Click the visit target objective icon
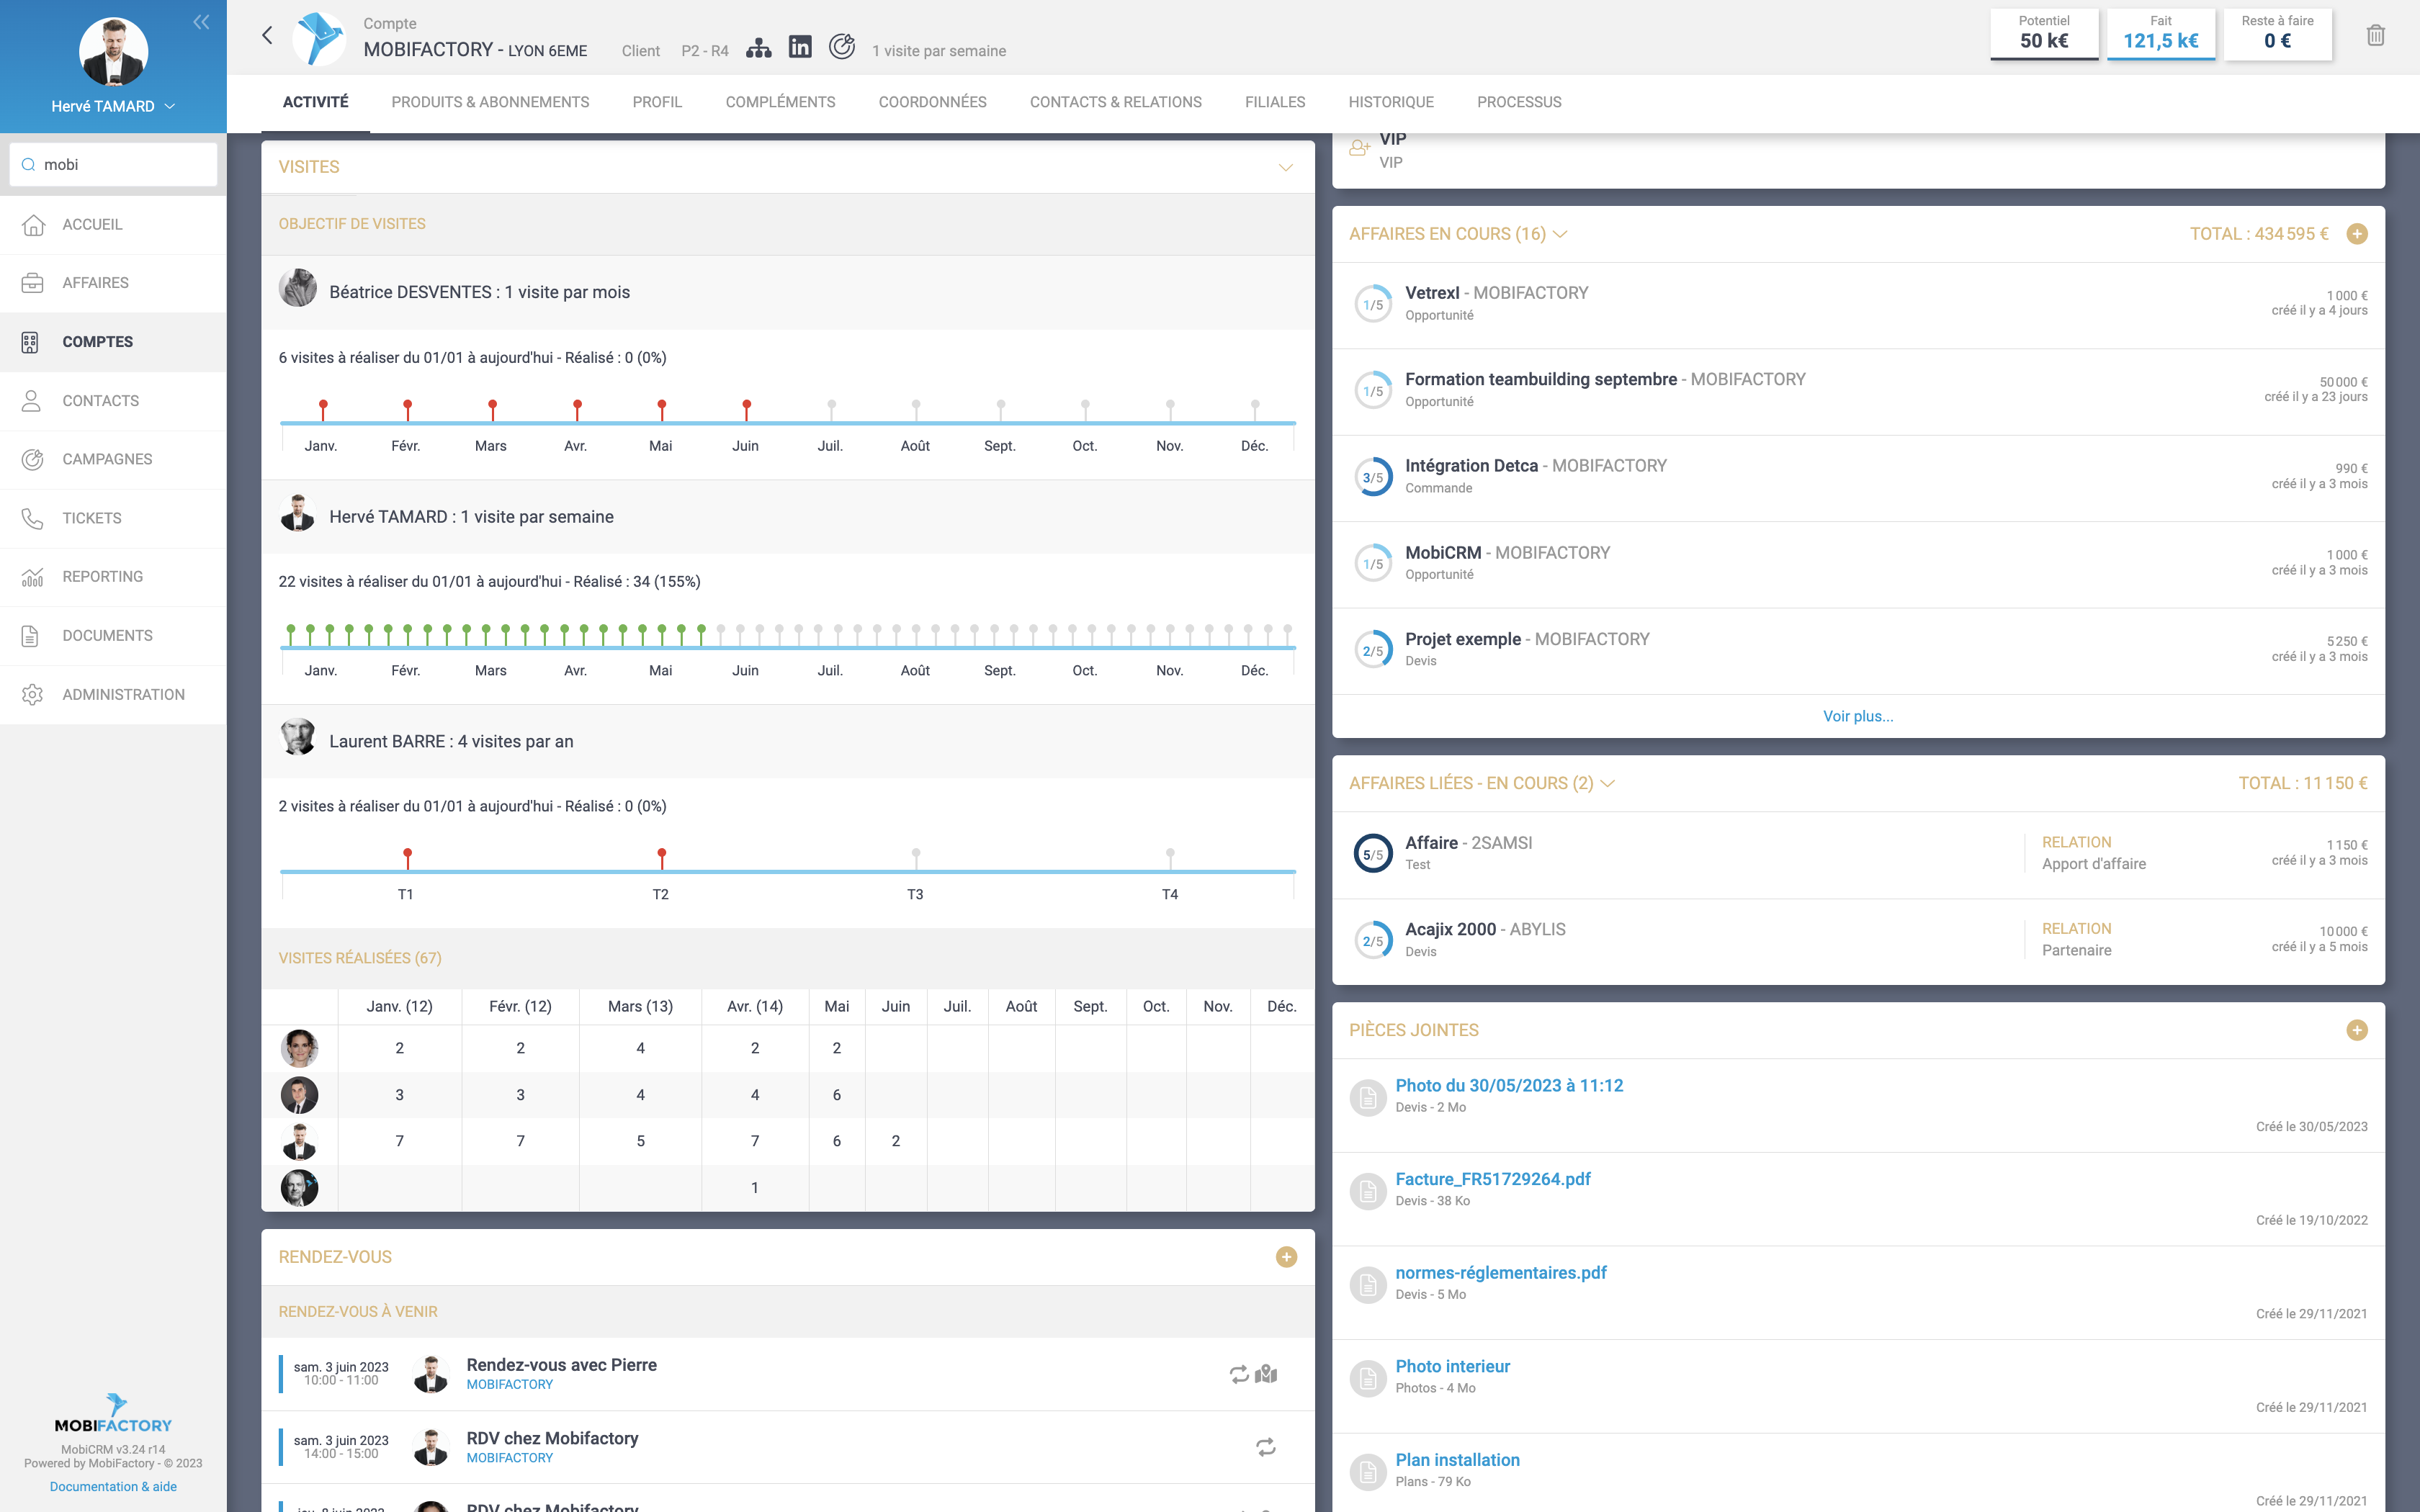The image size is (2420, 1512). (842, 47)
